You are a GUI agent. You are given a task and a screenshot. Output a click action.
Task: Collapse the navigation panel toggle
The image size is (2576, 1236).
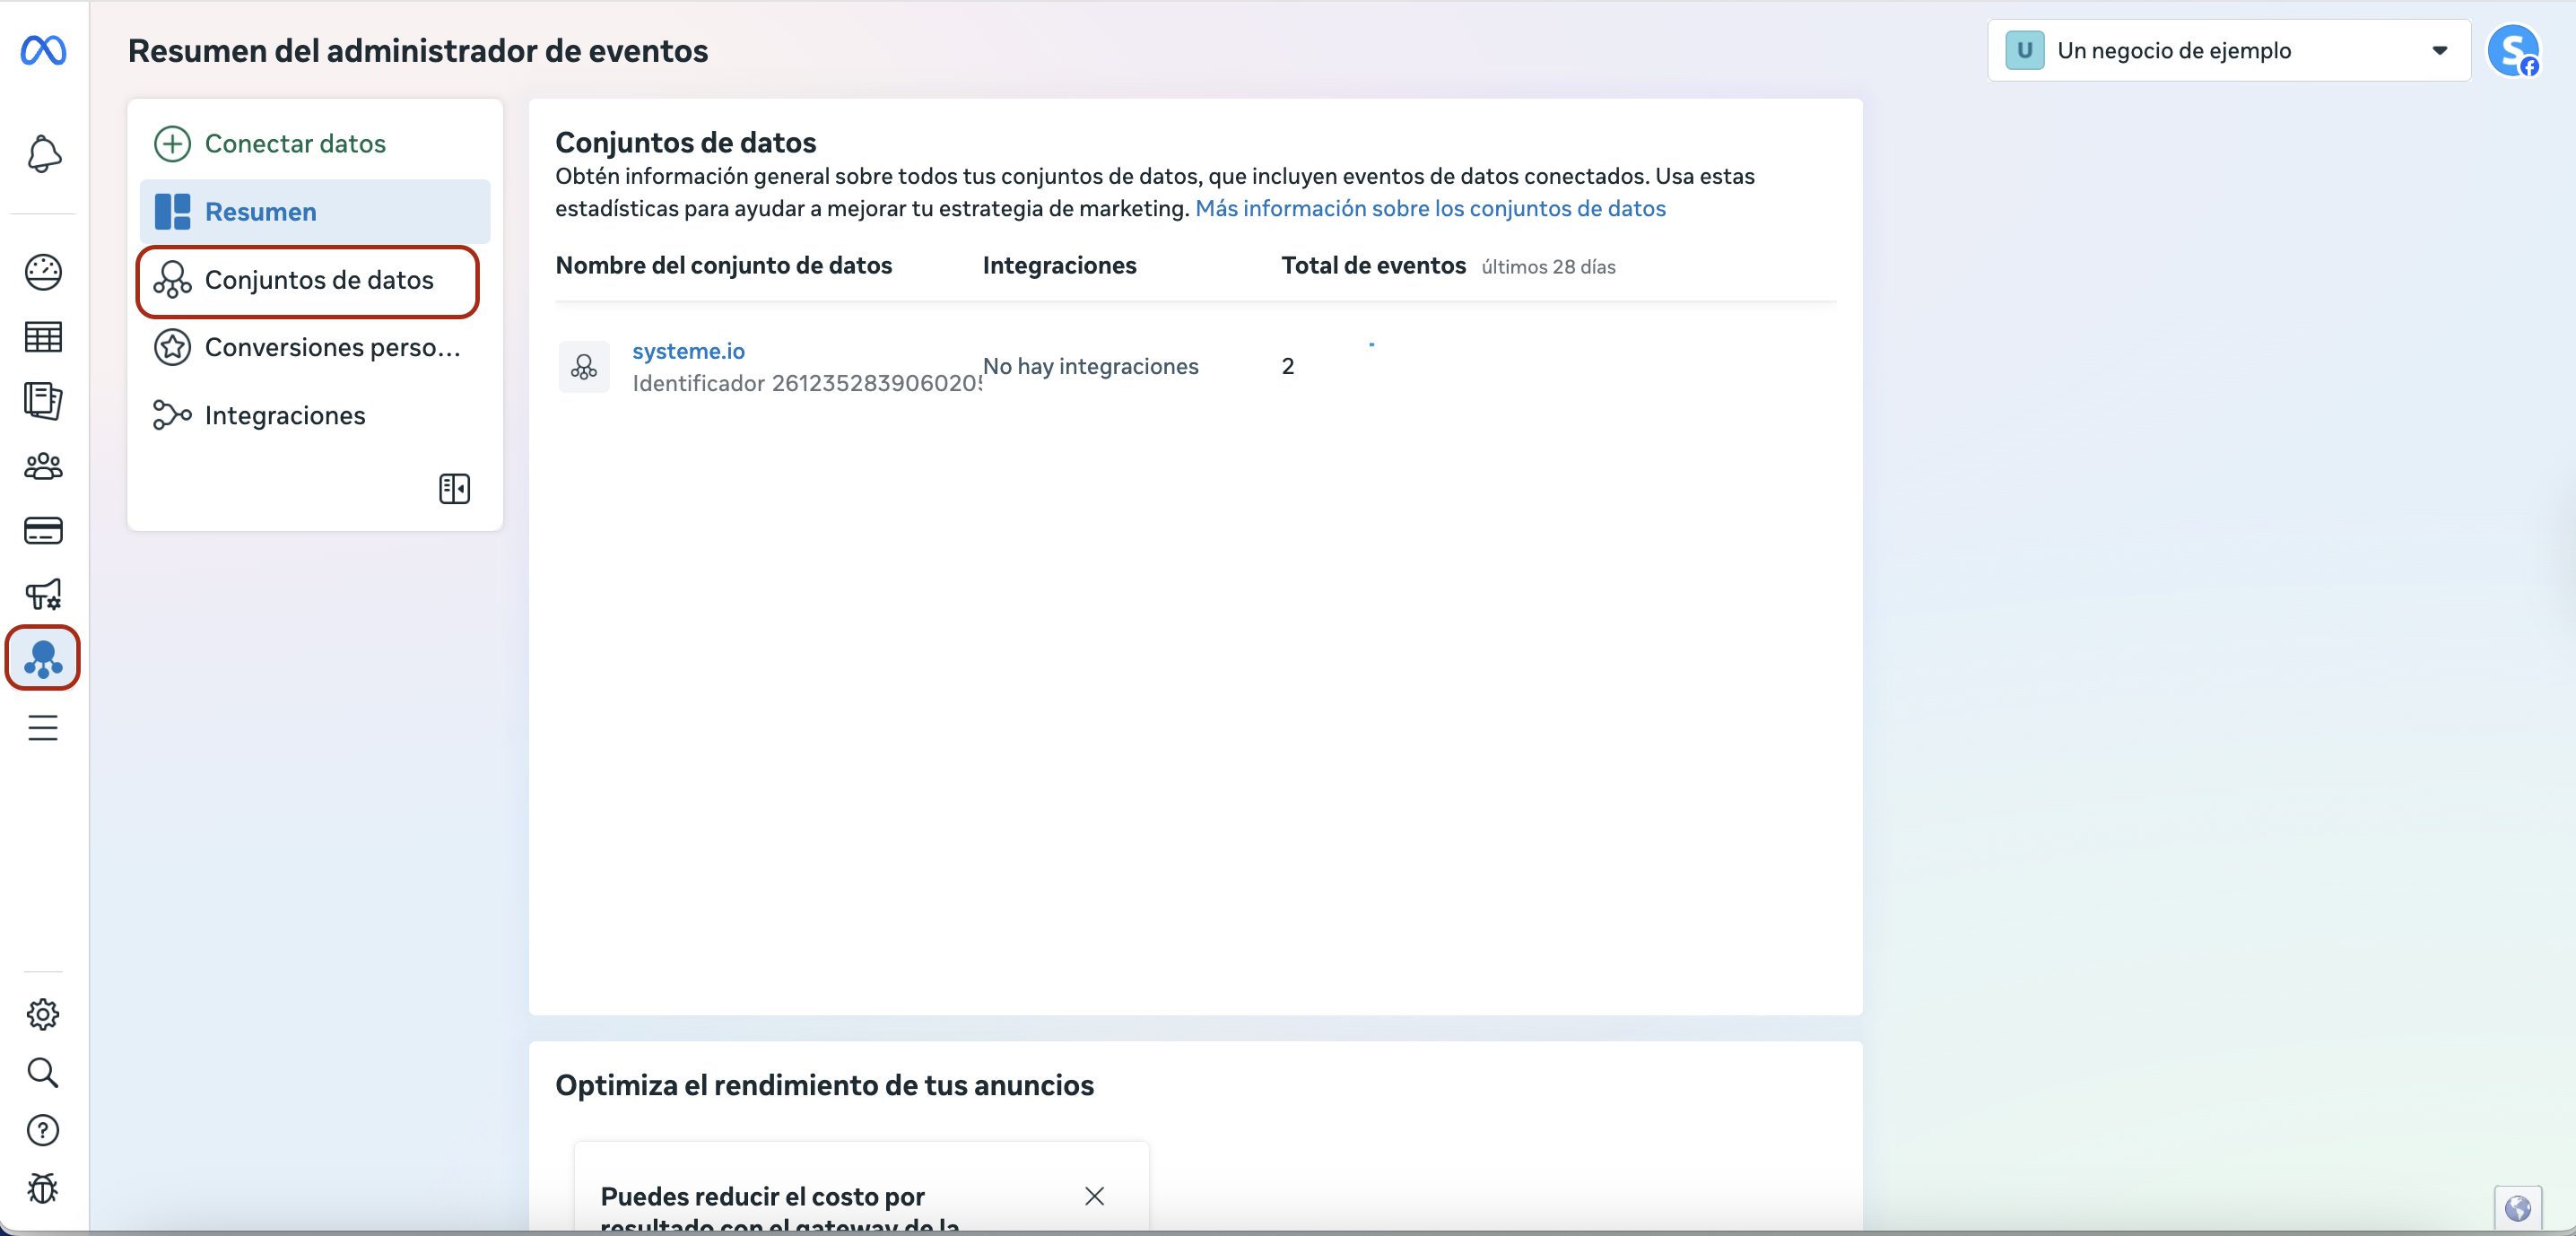(x=454, y=489)
